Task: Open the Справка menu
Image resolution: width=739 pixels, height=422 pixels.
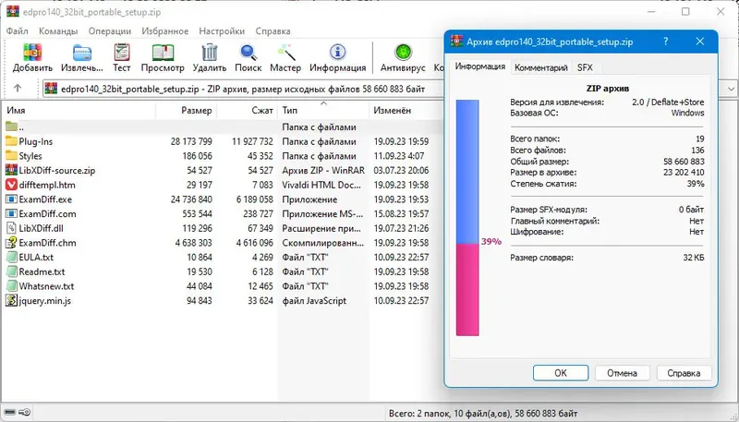Action: pyautogui.click(x=273, y=31)
